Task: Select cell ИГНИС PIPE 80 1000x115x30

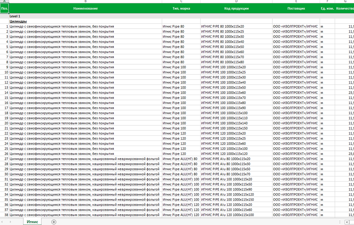Action: (x=236, y=36)
